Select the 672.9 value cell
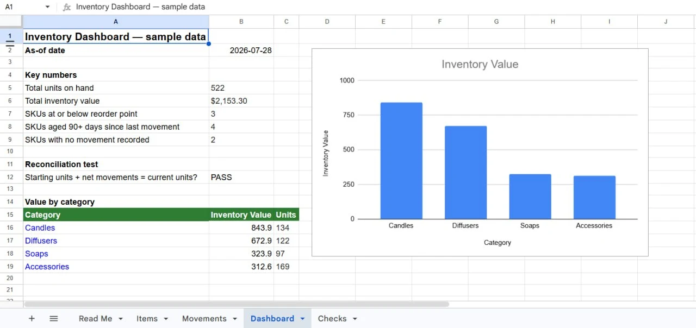The width and height of the screenshot is (696, 328). click(x=241, y=241)
